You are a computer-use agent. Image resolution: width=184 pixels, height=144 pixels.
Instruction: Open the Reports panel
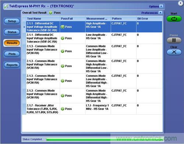pyautogui.click(x=12, y=65)
